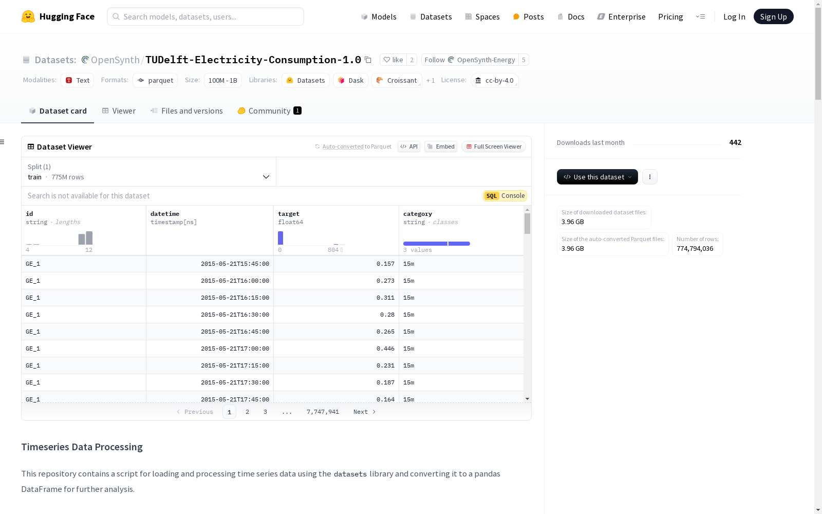Image resolution: width=822 pixels, height=514 pixels.
Task: Expand the +1 more libraries
Action: point(431,80)
